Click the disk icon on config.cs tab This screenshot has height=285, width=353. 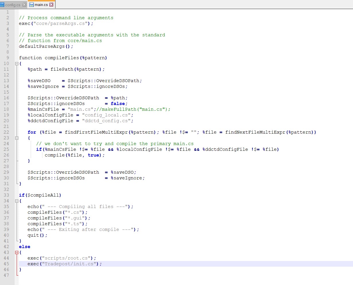[x=2, y=5]
